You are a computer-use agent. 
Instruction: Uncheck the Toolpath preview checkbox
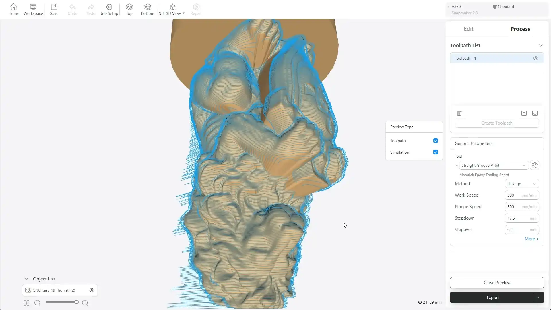coord(435,141)
